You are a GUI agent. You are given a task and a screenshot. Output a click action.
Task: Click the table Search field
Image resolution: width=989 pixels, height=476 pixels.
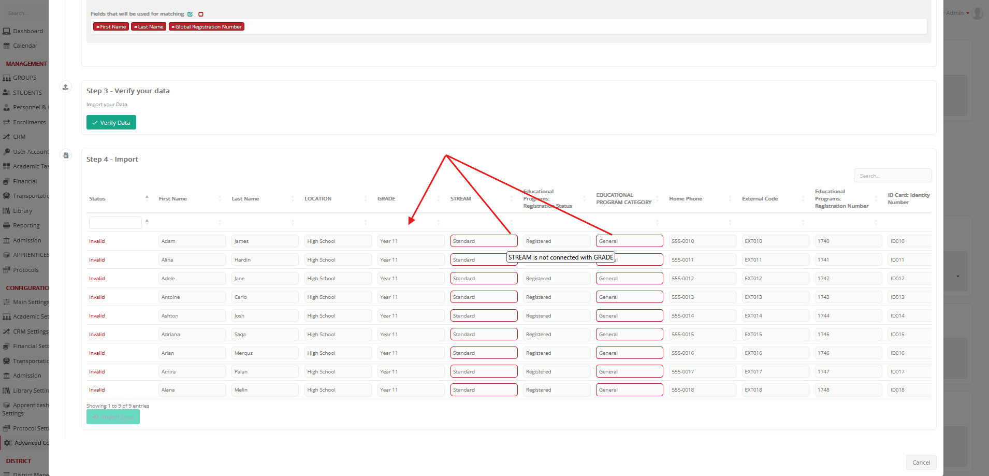tap(892, 176)
